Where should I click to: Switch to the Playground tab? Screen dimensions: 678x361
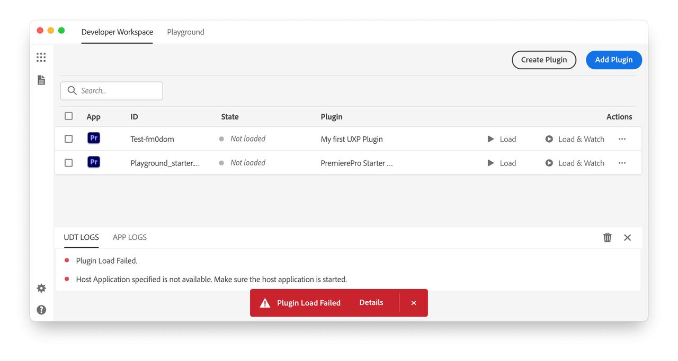(x=185, y=32)
